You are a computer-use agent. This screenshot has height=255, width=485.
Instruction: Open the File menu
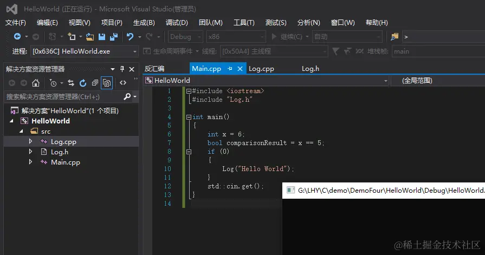tap(16, 23)
